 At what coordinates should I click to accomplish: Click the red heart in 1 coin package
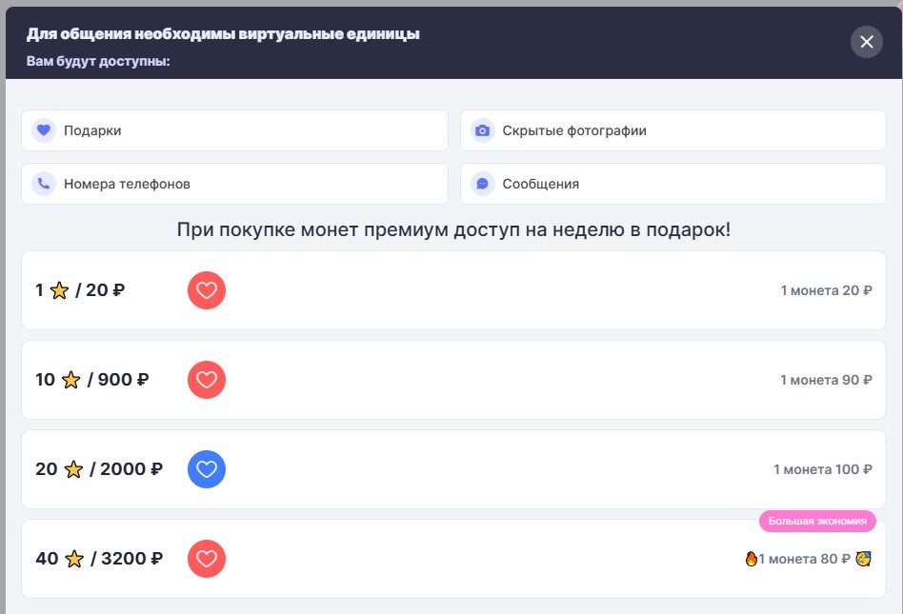pyautogui.click(x=207, y=290)
